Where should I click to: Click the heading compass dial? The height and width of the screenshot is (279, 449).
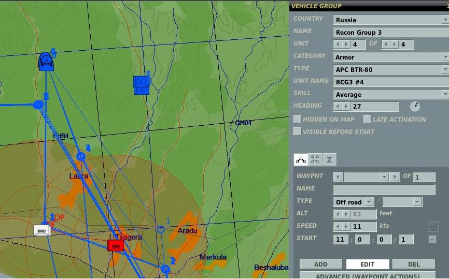[415, 106]
